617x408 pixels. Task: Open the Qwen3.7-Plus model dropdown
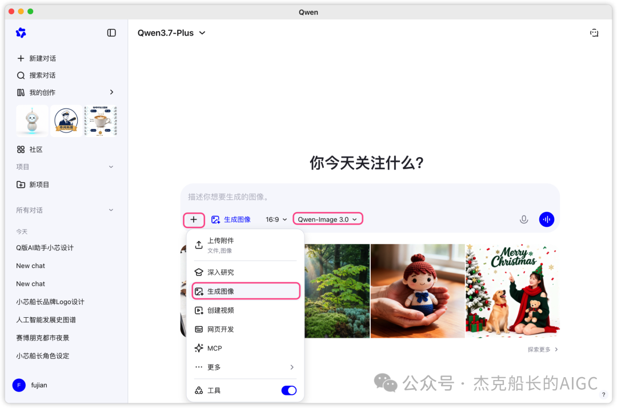[171, 33]
